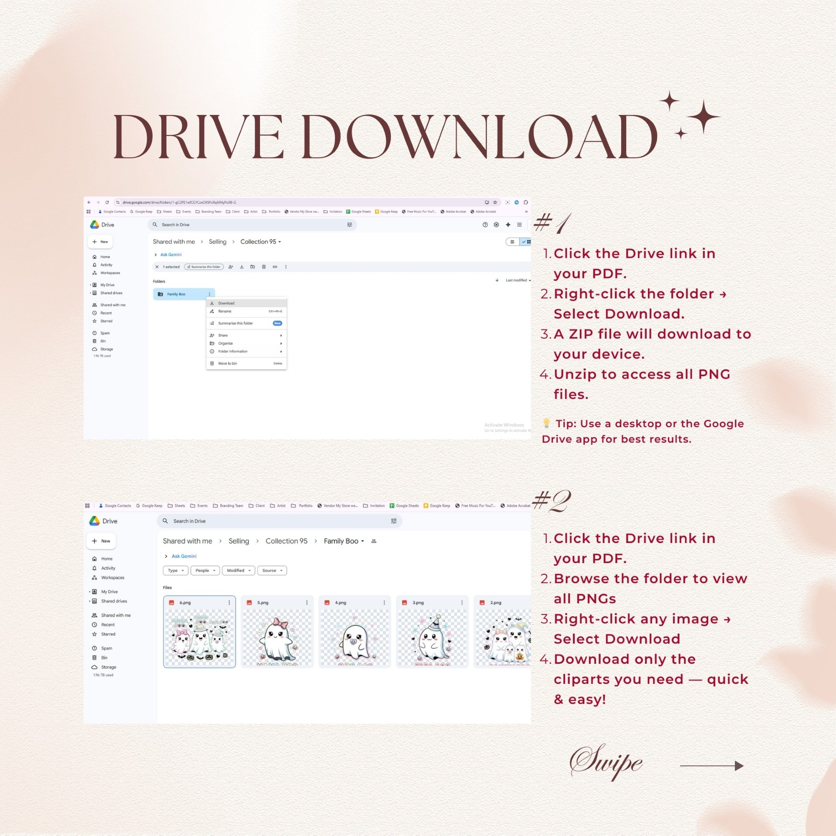Open the People filter dropdown

pos(205,570)
